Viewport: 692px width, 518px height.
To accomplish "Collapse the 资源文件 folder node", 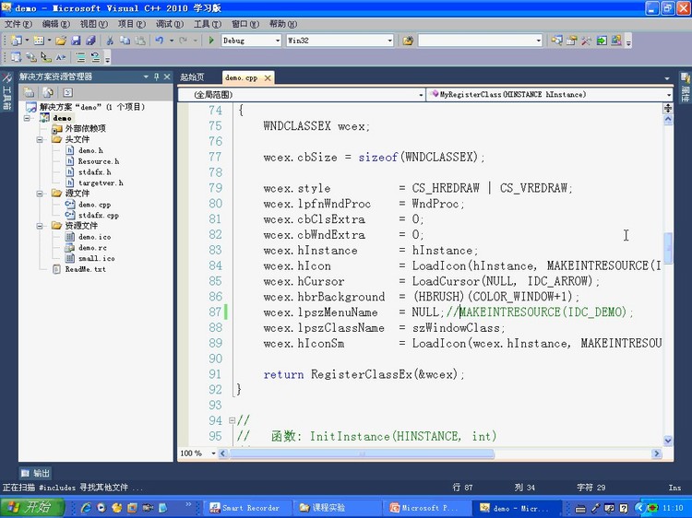I will tap(42, 226).
